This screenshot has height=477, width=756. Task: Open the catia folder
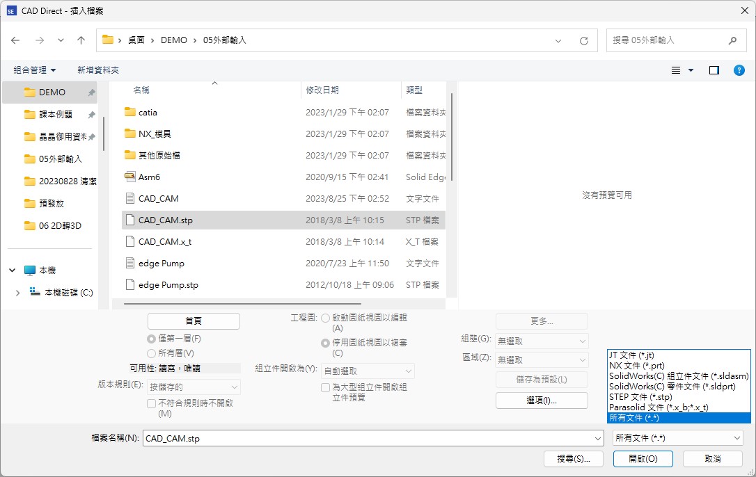click(x=148, y=113)
